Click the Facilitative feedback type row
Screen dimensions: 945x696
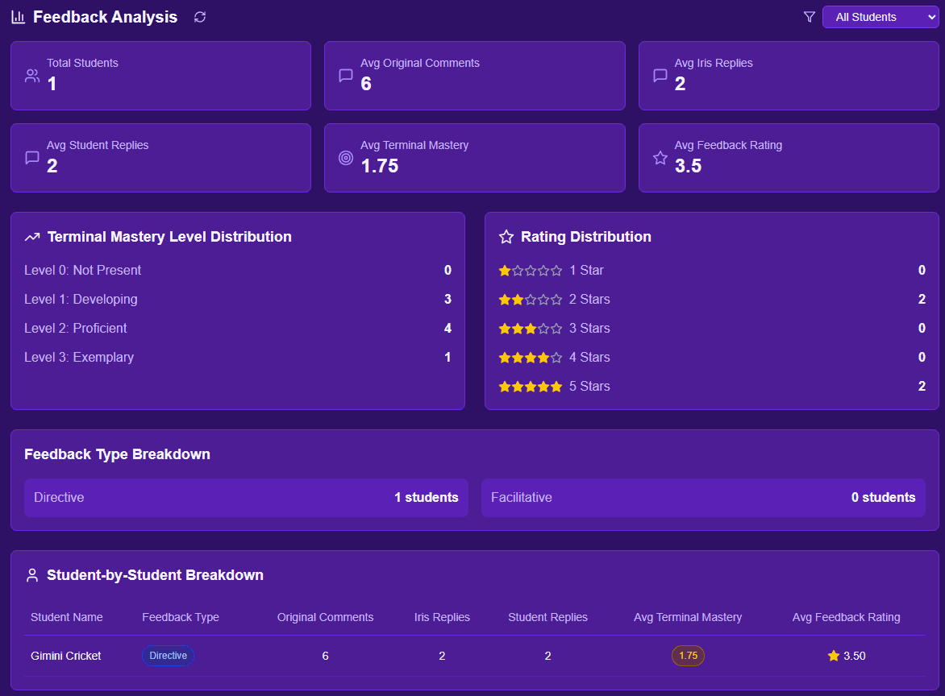702,498
